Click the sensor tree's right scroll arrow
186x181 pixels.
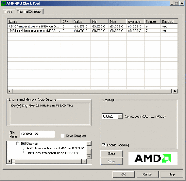[x=84, y=161]
